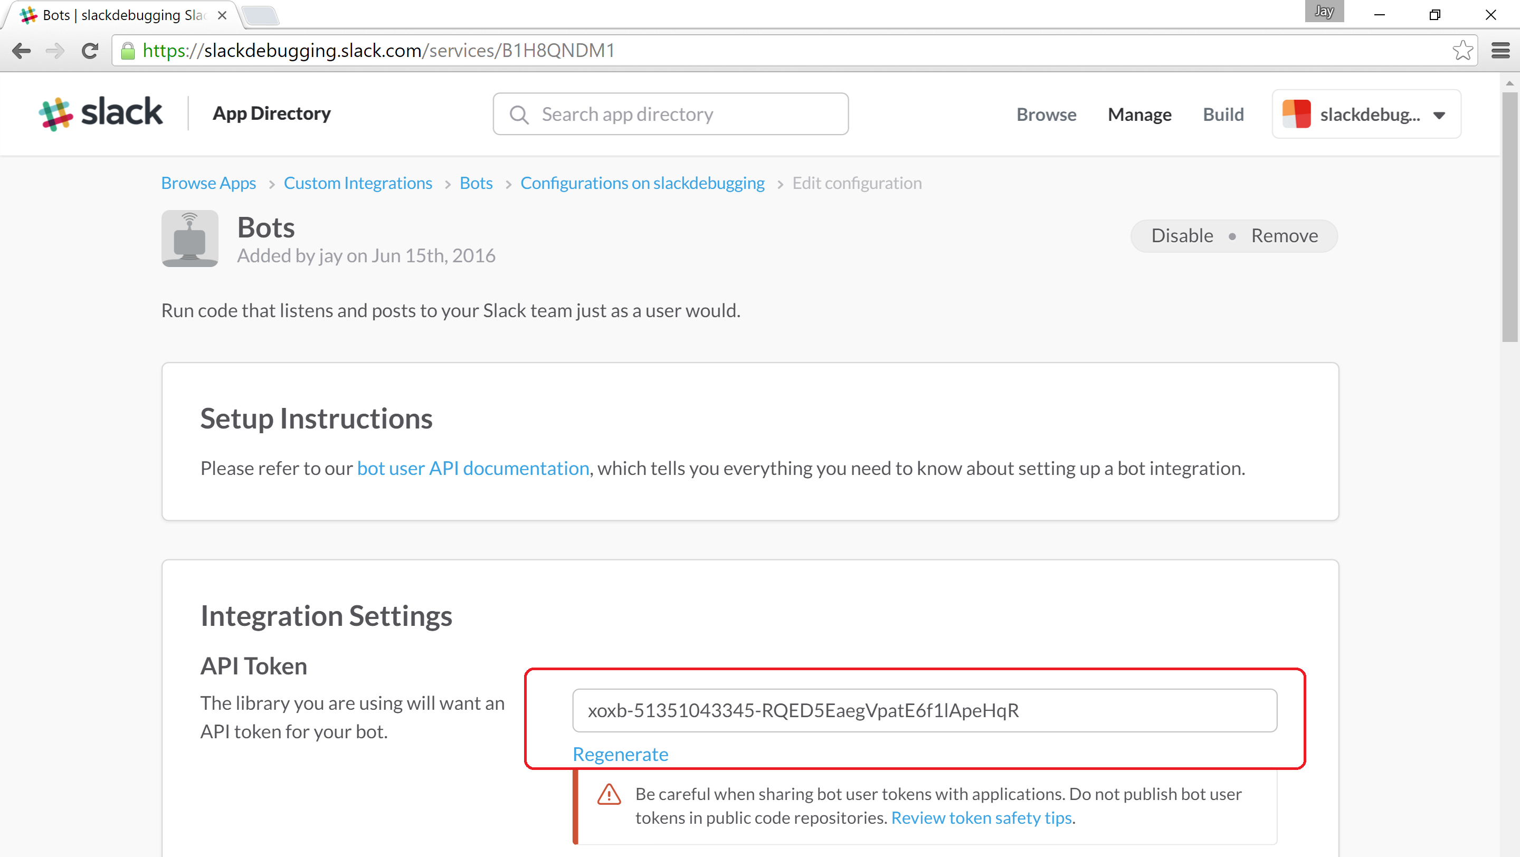Bookmark this page with the star icon

click(1462, 51)
